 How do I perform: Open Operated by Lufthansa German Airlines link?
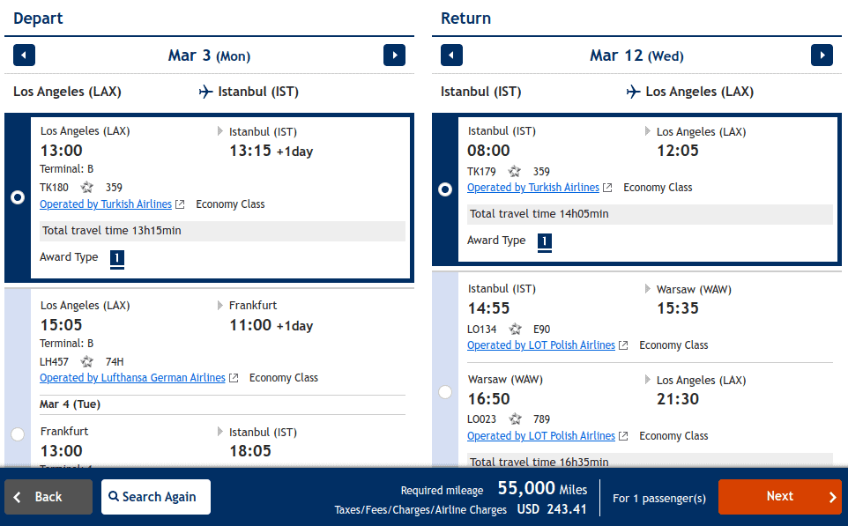(x=132, y=378)
